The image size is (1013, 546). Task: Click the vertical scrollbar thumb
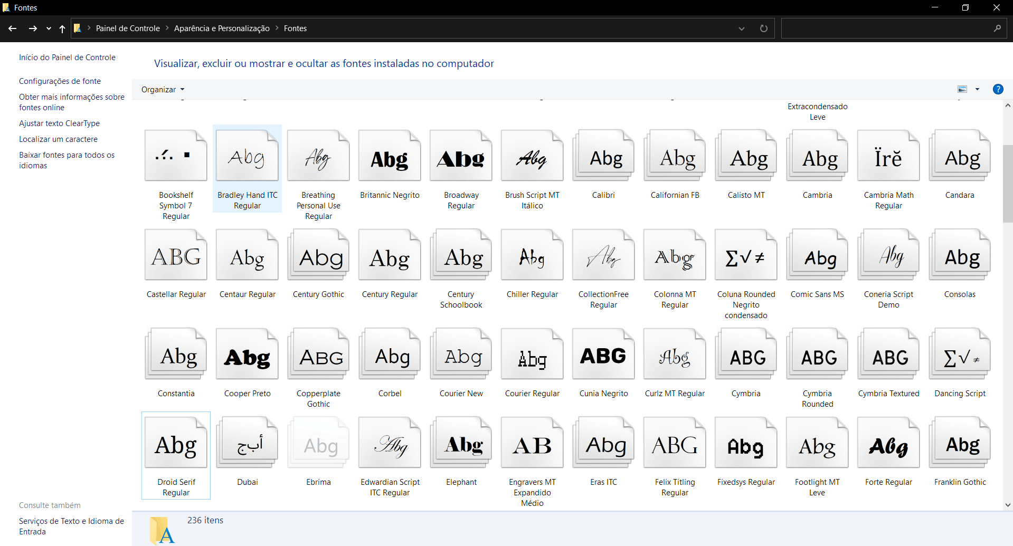click(1008, 183)
